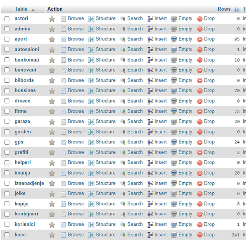Viewport: 246px width, 240px height.
Task: Open Rows column help icon
Action: coord(237,10)
